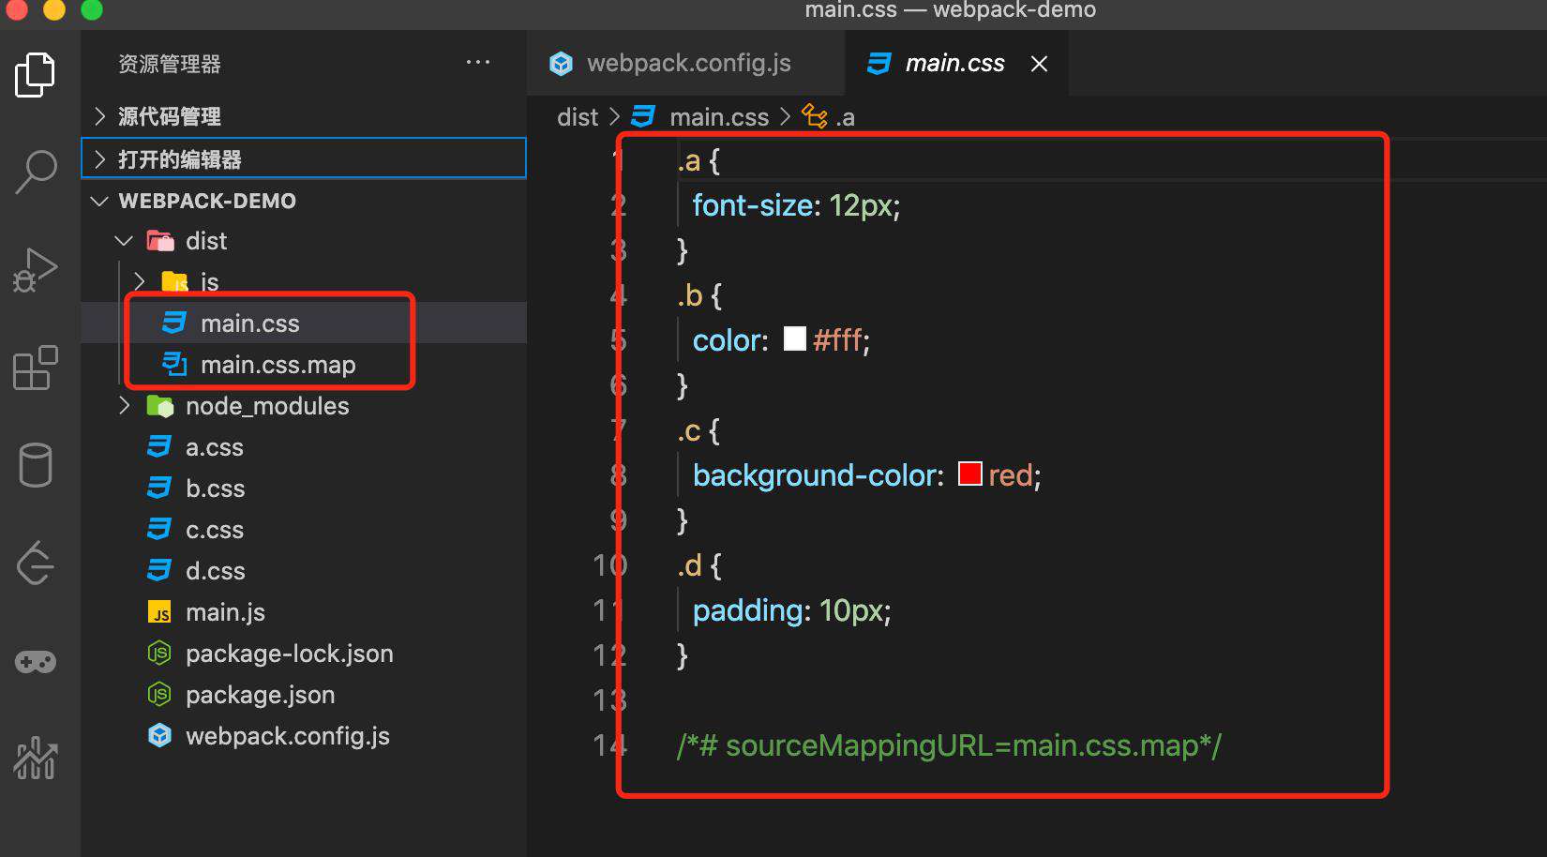
Task: Open c.css file
Action: [x=304, y=530]
